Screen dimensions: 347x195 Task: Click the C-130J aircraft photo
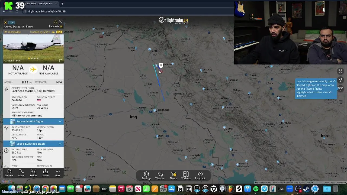click(33, 49)
